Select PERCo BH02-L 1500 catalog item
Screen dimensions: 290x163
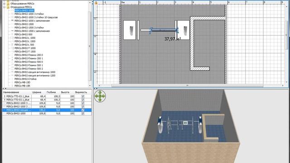click(x=25, y=41)
